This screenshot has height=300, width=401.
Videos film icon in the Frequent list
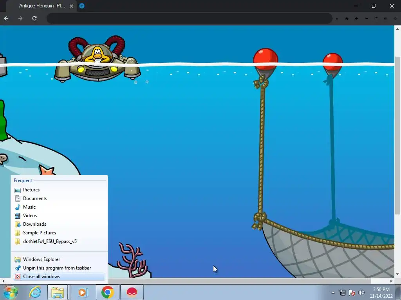coord(18,216)
